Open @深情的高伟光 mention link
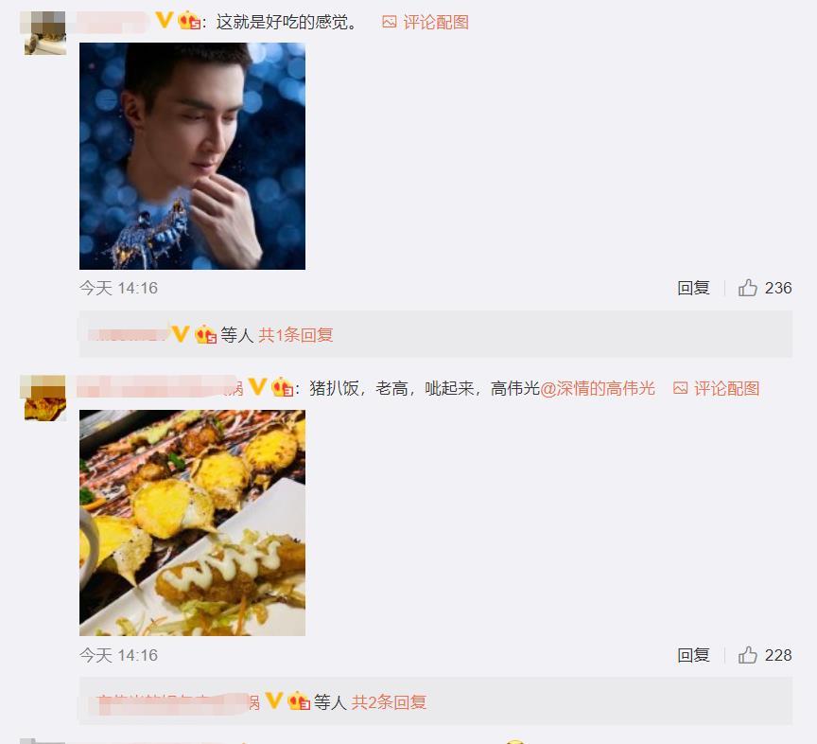Image resolution: width=817 pixels, height=744 pixels. [x=597, y=388]
